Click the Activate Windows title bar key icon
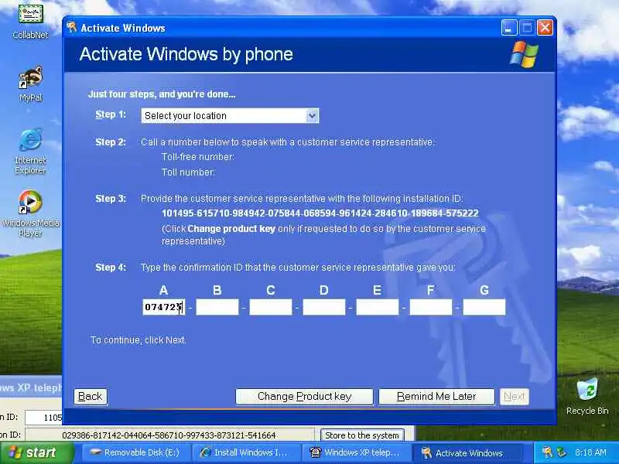Image resolution: width=619 pixels, height=464 pixels. point(71,27)
